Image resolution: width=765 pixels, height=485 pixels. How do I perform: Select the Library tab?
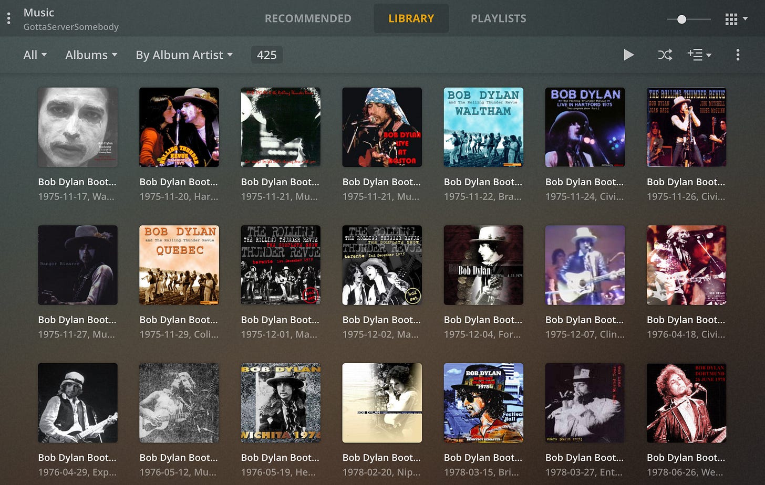pyautogui.click(x=411, y=18)
